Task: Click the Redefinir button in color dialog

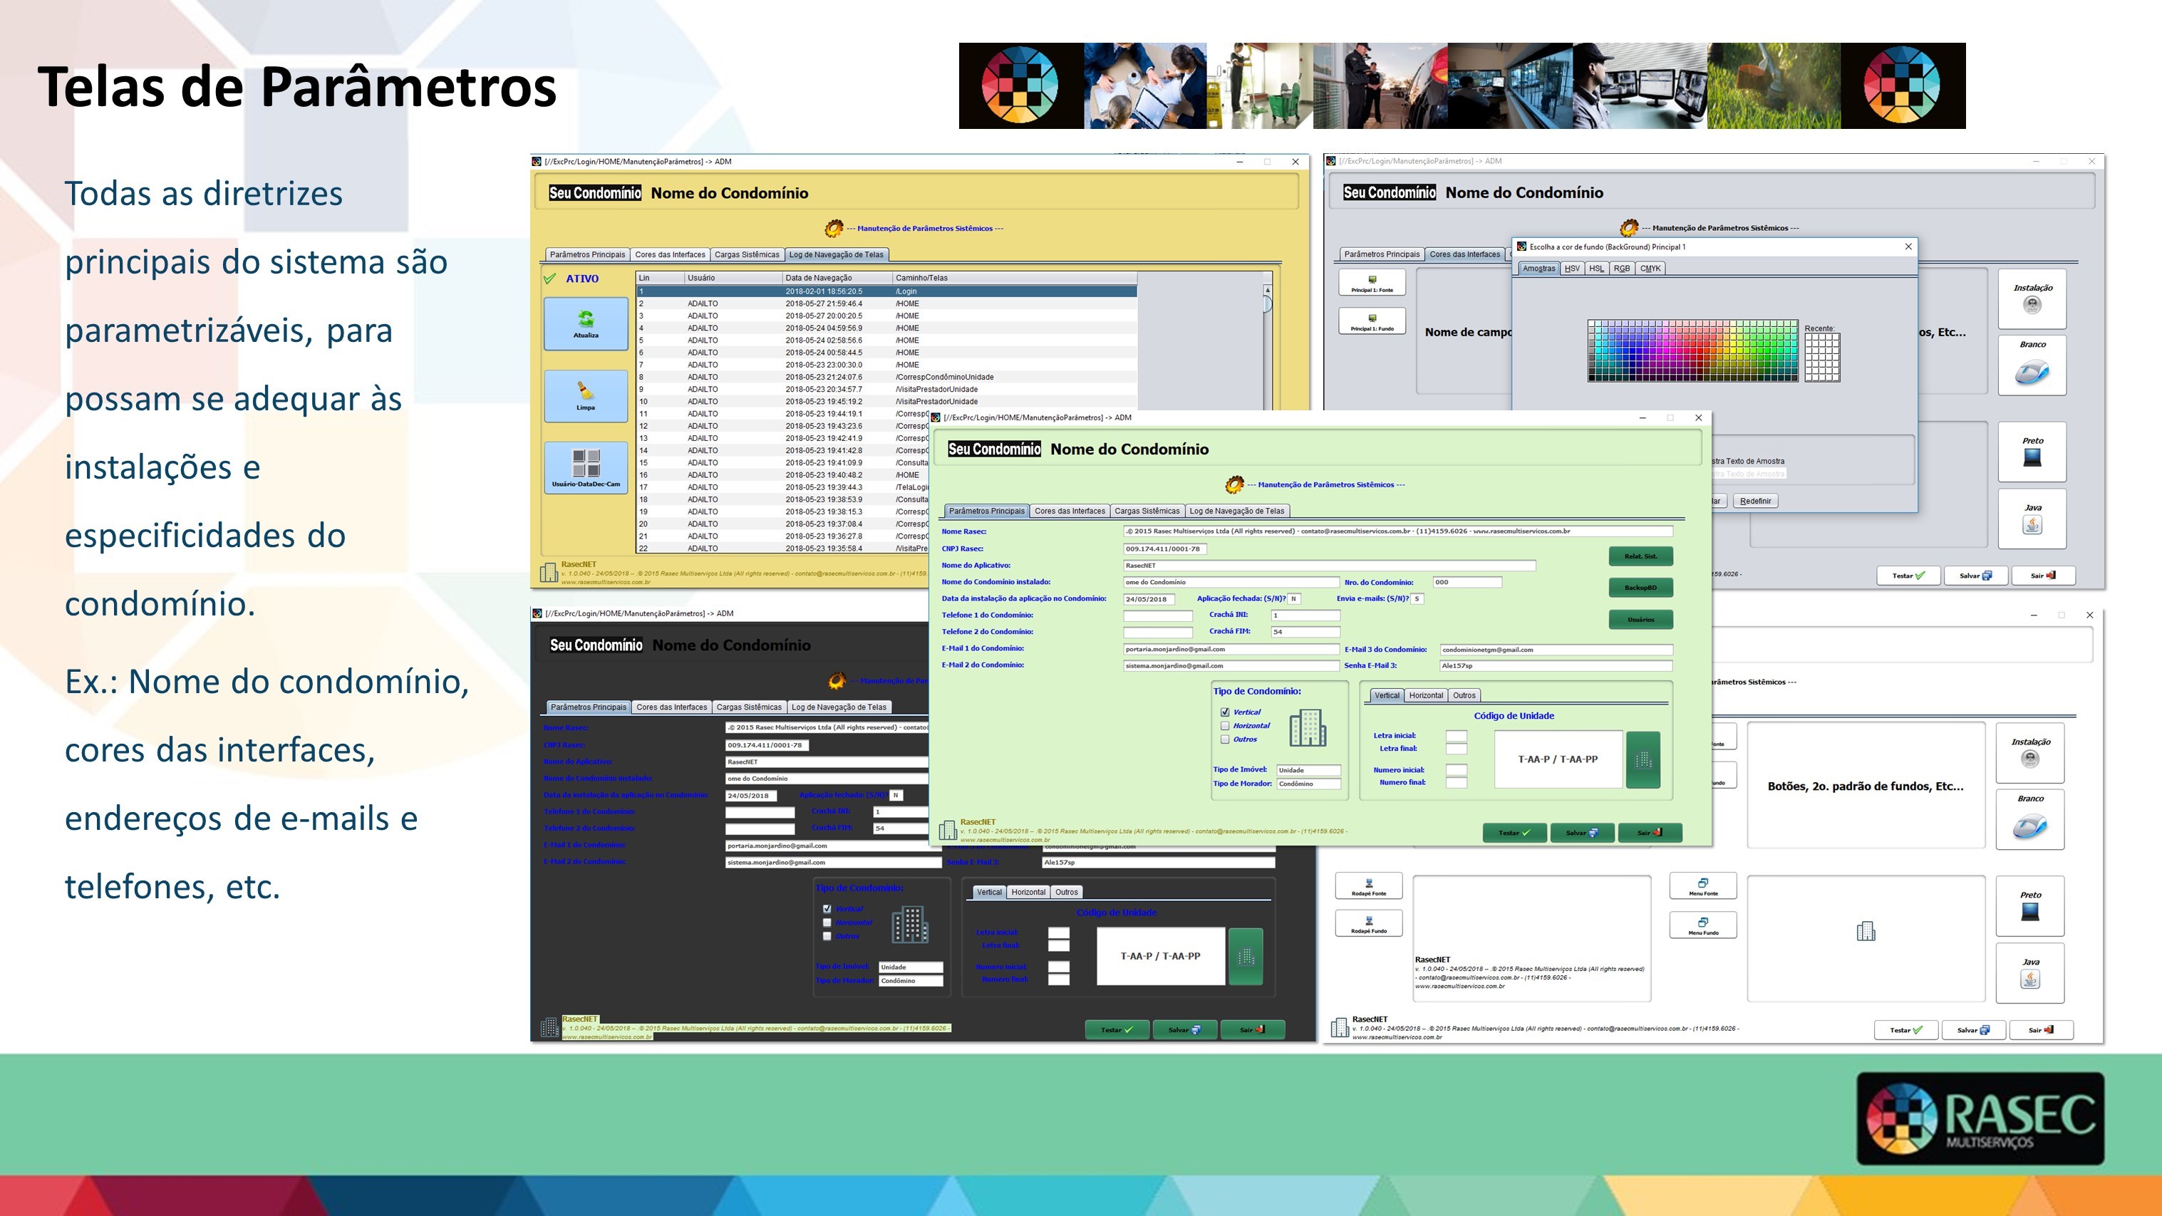Action: (1755, 501)
